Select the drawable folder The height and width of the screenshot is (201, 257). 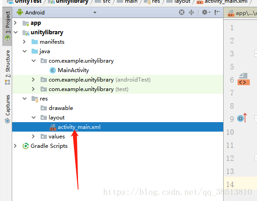pyautogui.click(x=61, y=108)
